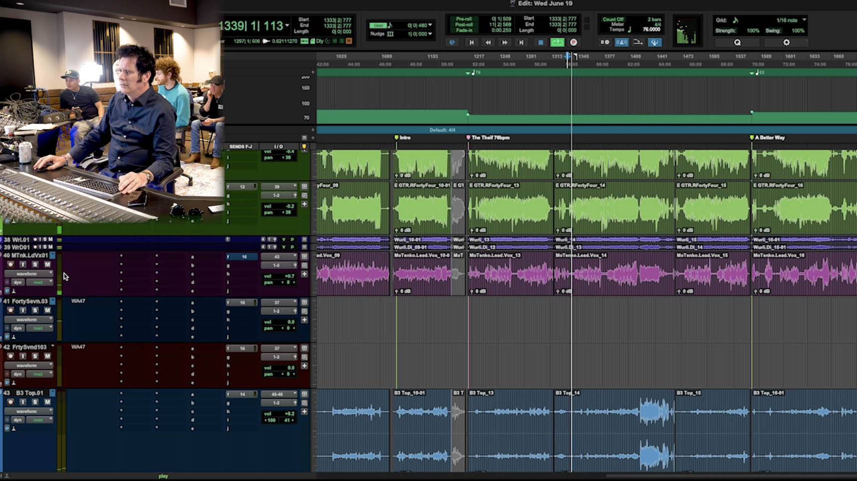The width and height of the screenshot is (857, 481).
Task: Click the Nudge value note icon
Action: 390,34
